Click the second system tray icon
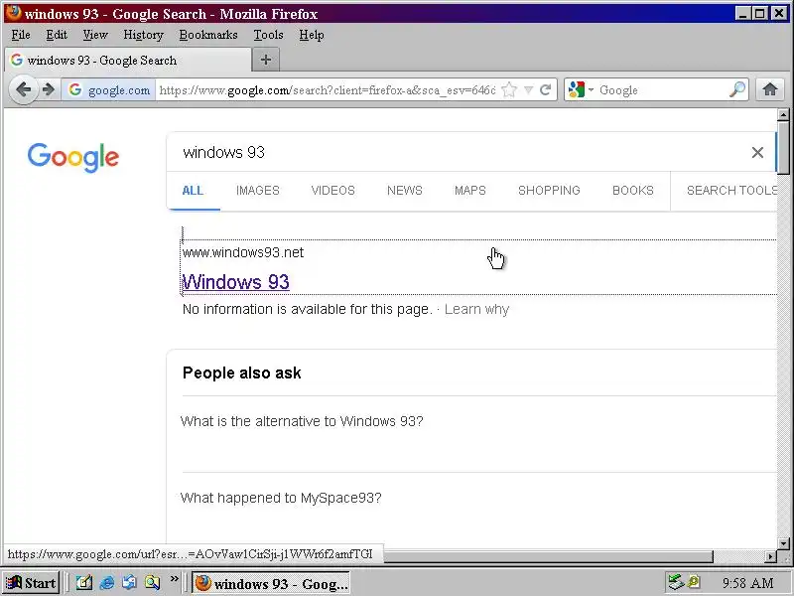 point(694,581)
